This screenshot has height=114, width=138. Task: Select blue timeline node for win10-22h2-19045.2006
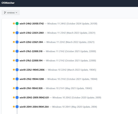point(17,70)
